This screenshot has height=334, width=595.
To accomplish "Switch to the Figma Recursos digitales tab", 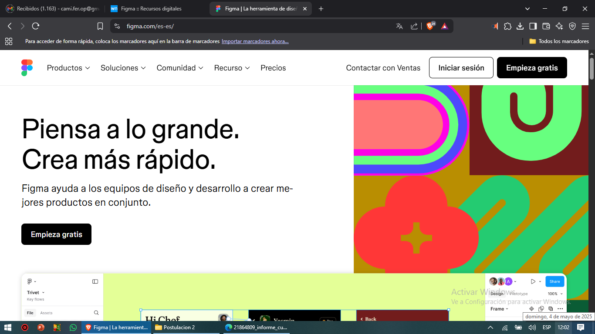I will point(157,9).
